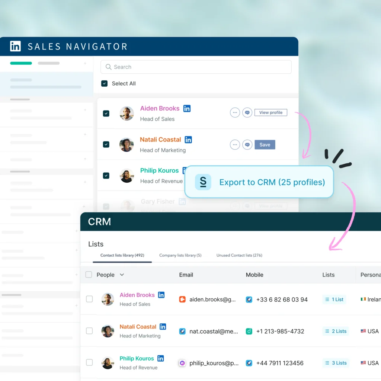Click Export to CRM (25 profiles) button
381x381 pixels.
click(259, 182)
